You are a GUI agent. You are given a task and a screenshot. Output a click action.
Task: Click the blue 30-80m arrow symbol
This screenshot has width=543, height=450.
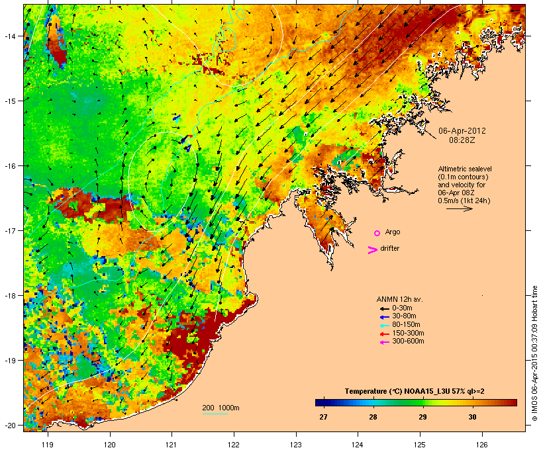coord(384,317)
